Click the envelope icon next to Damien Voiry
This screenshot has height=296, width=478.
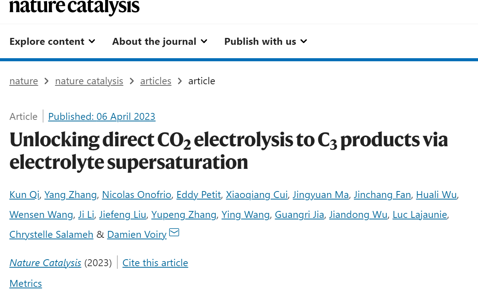pos(174,232)
